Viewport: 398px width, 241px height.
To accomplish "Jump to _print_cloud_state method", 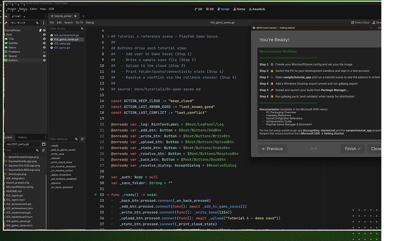I will pos(61,162).
